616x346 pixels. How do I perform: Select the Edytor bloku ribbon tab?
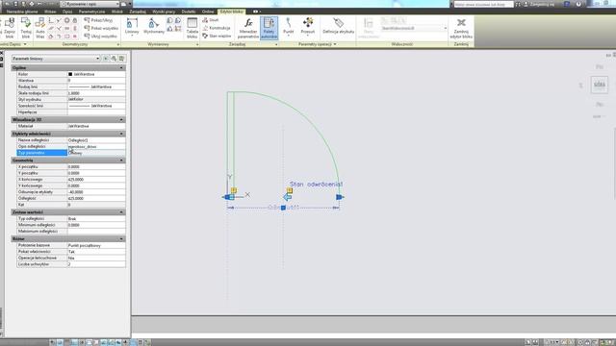232,12
